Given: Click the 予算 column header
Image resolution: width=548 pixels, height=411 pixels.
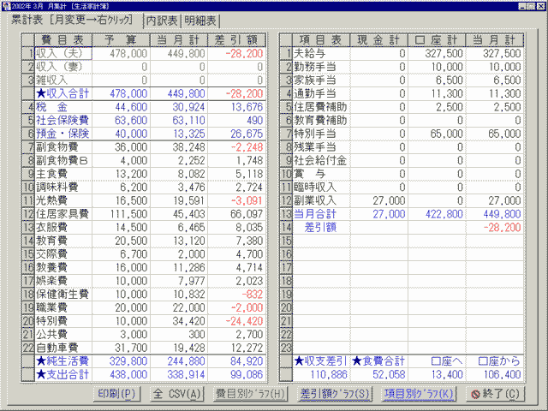Looking at the screenshot, I should click(121, 40).
